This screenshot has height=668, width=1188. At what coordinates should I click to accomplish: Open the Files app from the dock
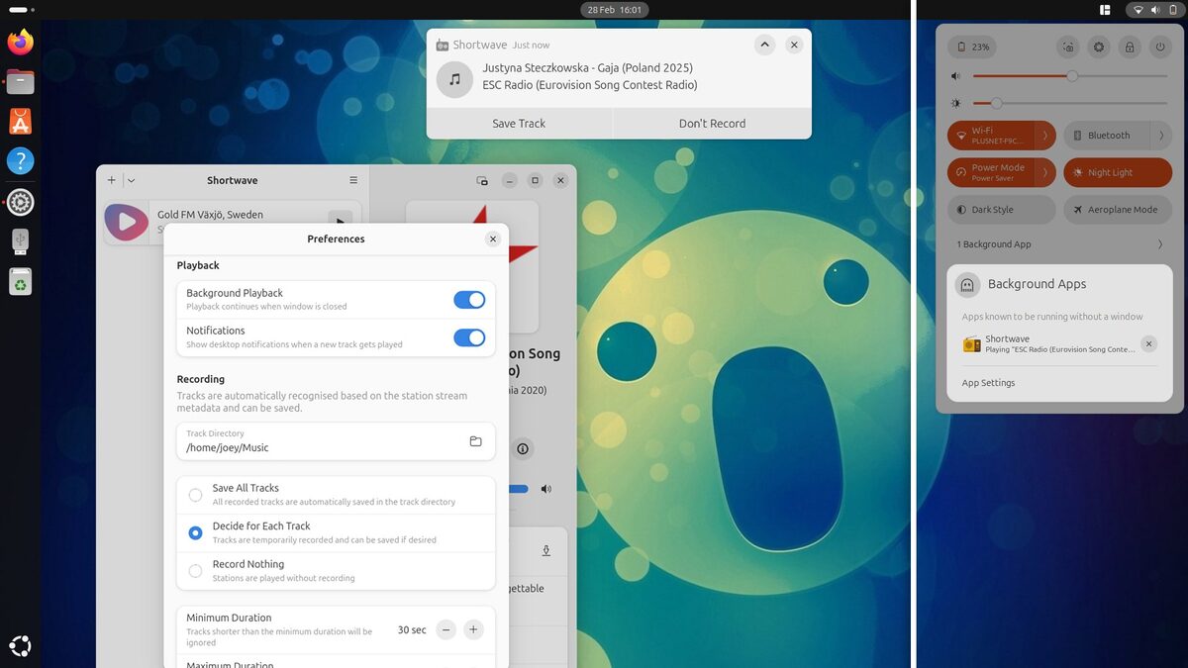(x=20, y=81)
